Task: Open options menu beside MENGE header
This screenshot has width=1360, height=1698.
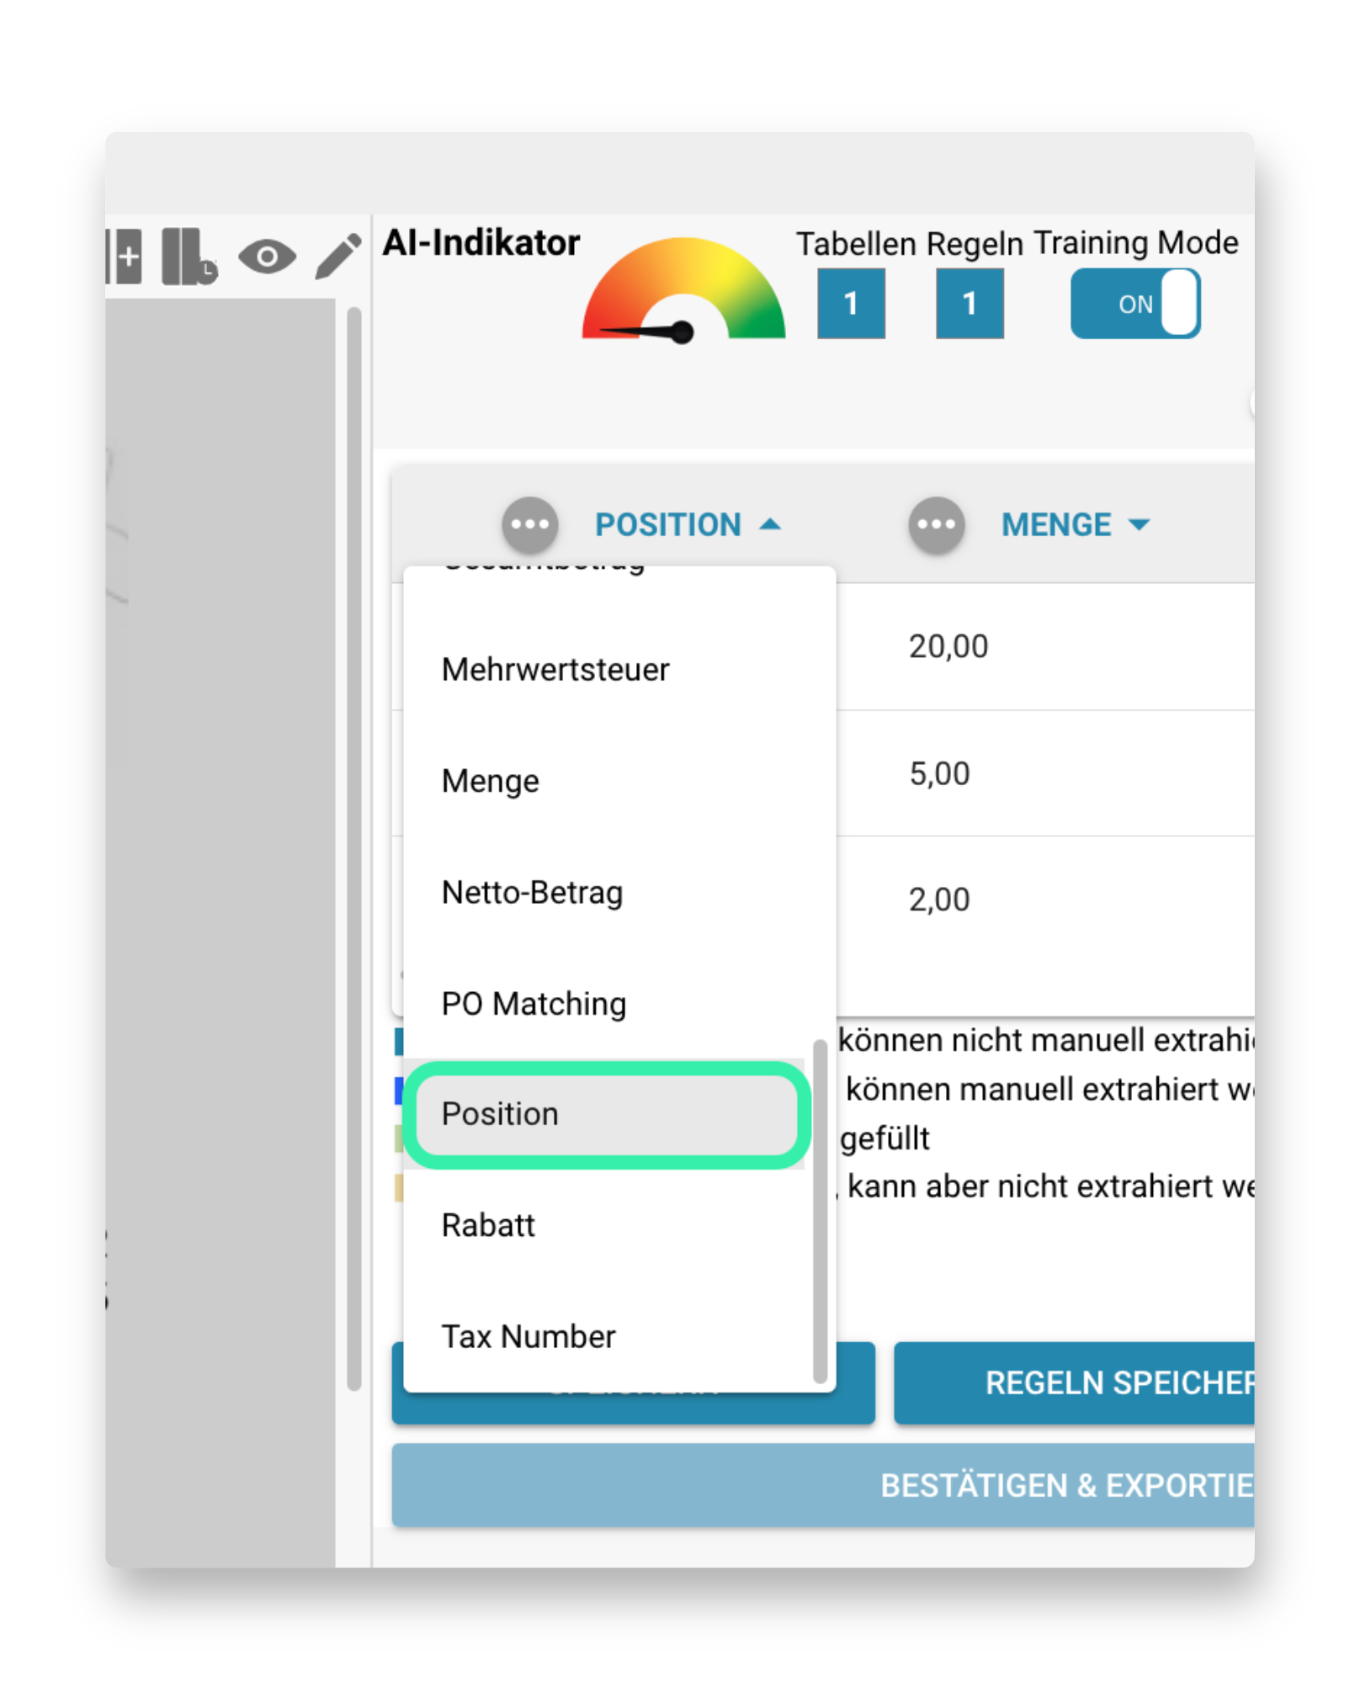Action: click(936, 524)
